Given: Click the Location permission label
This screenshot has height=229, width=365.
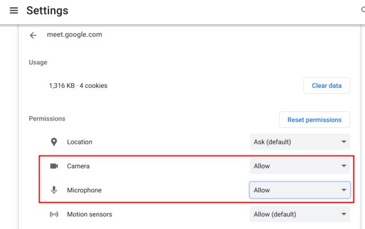Looking at the screenshot, I should point(79,142).
